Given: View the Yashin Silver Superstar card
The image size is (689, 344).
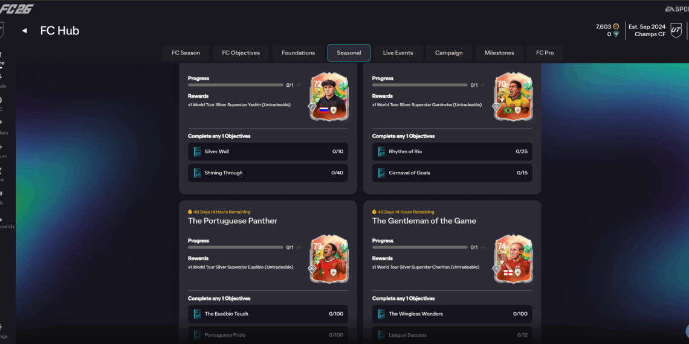Looking at the screenshot, I should pos(329,97).
